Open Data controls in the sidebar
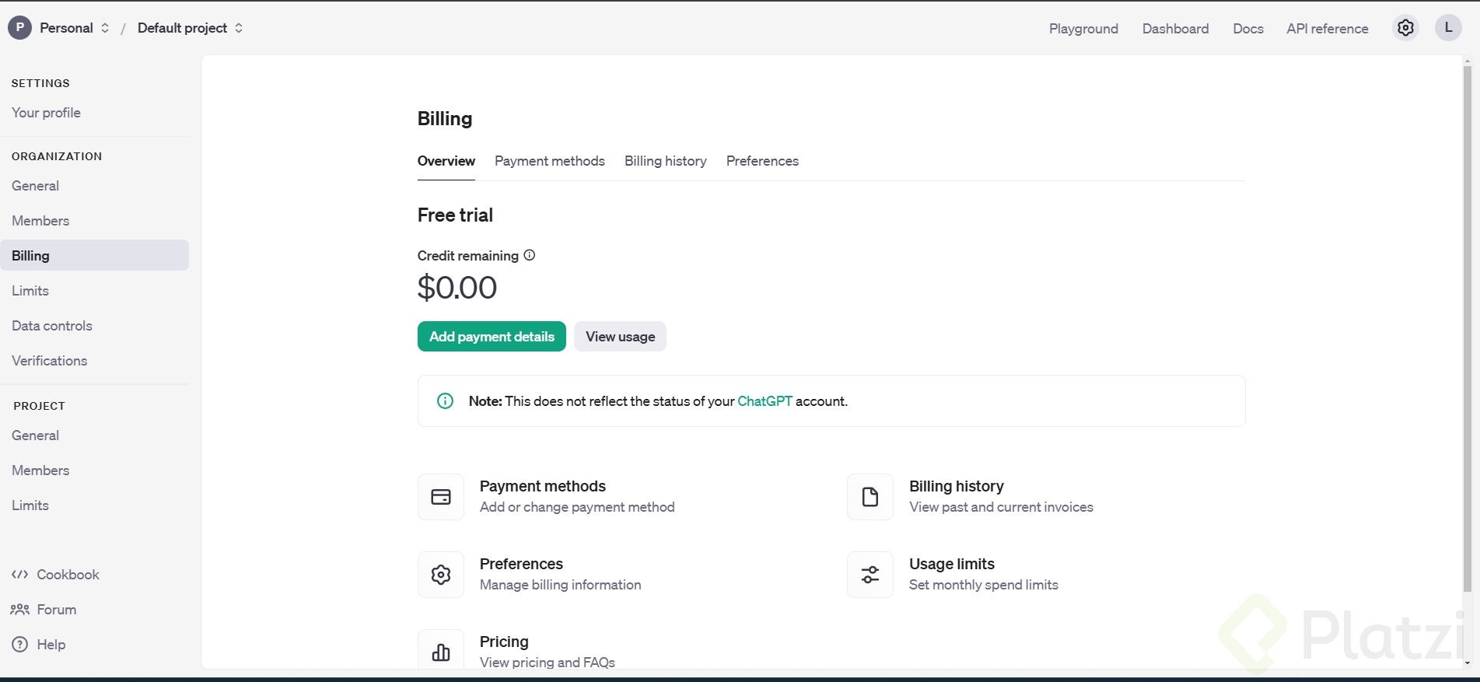Viewport: 1480px width, 682px height. click(52, 326)
